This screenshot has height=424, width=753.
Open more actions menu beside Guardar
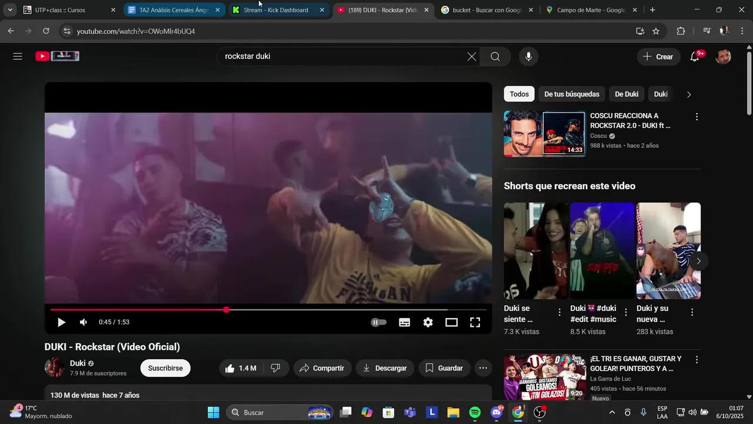point(483,368)
